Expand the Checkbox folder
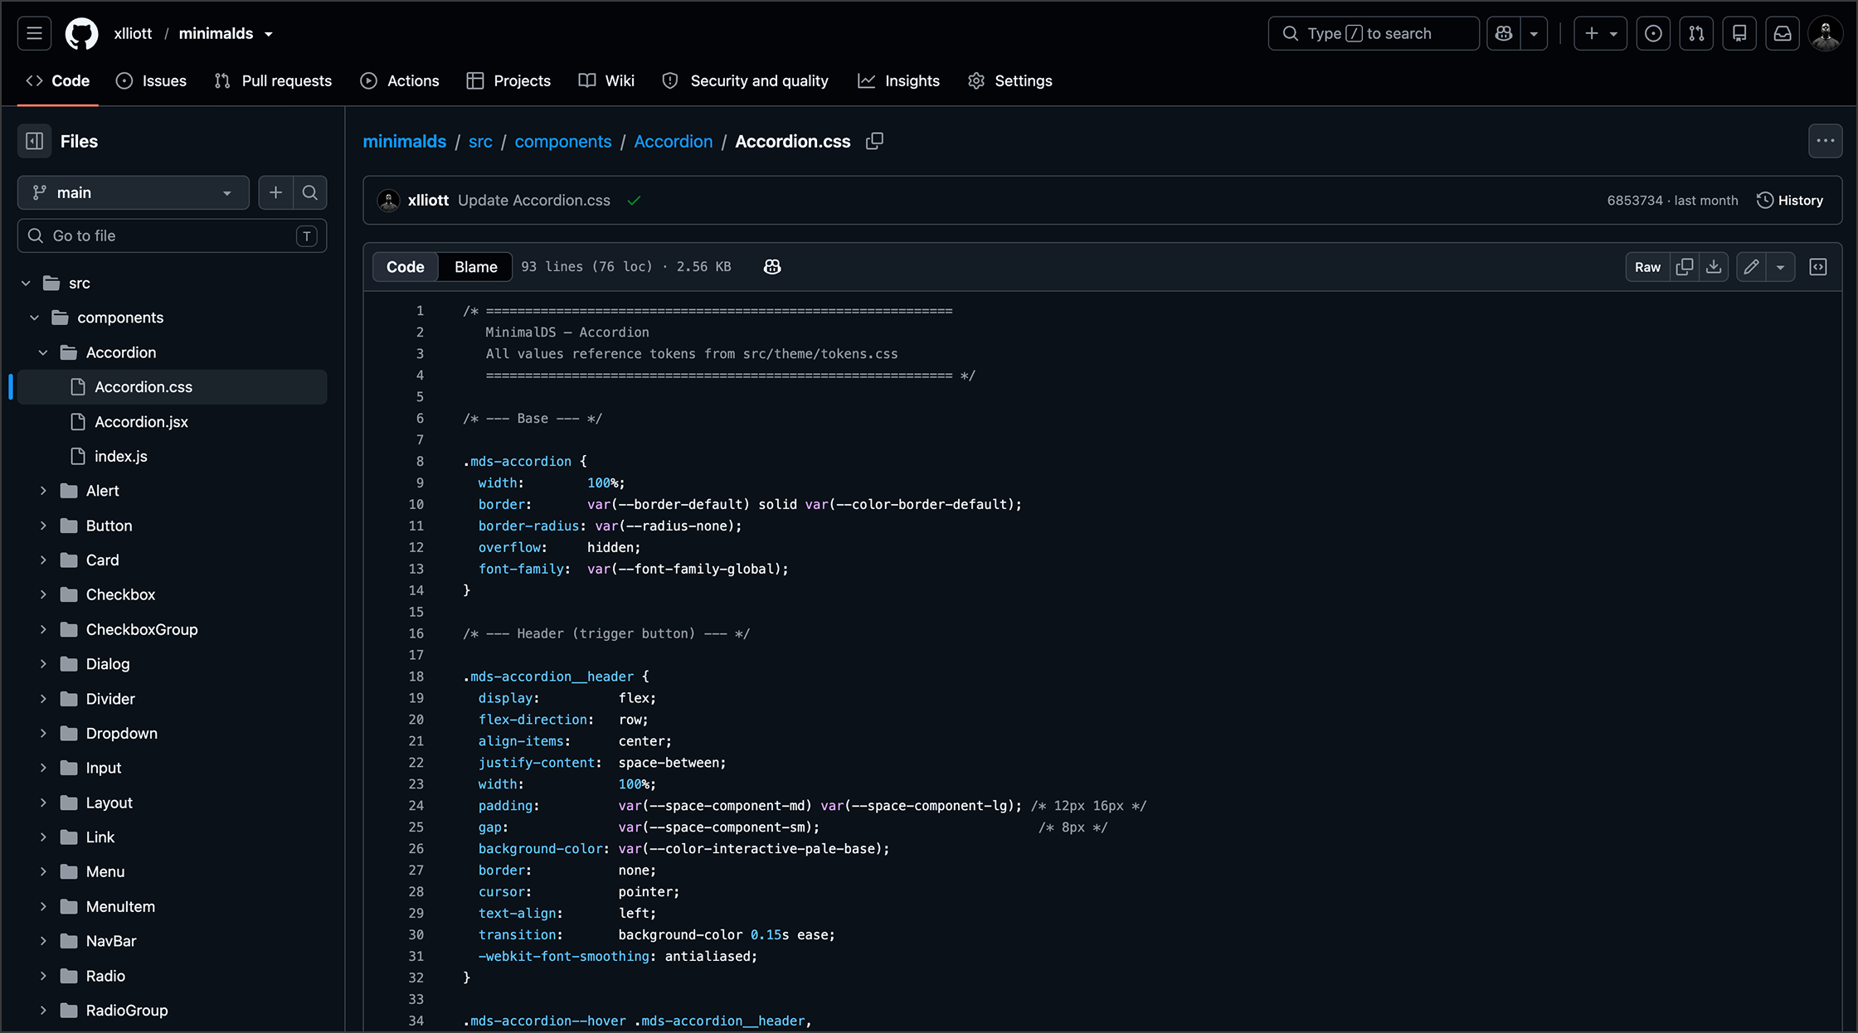1858x1033 pixels. (x=43, y=594)
